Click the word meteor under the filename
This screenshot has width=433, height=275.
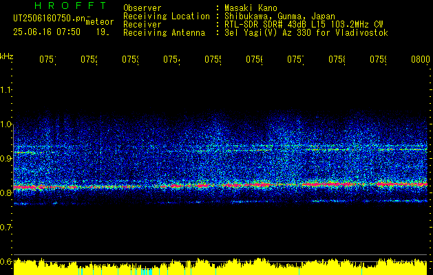(100, 22)
